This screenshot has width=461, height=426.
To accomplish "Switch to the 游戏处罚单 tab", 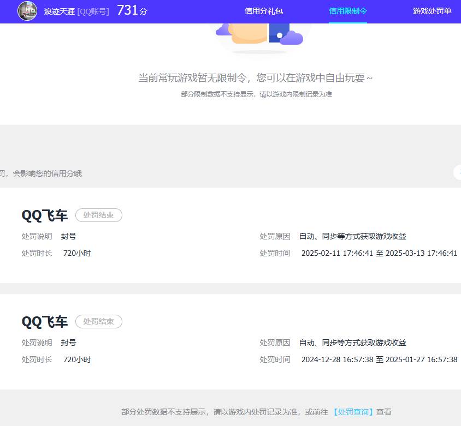I will tap(432, 11).
